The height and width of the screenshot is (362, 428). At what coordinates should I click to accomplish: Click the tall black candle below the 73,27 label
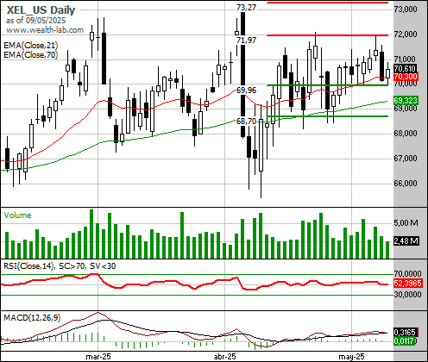pos(243,75)
